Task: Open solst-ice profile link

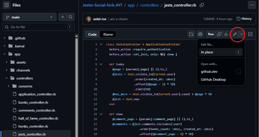Action: tap(99, 19)
